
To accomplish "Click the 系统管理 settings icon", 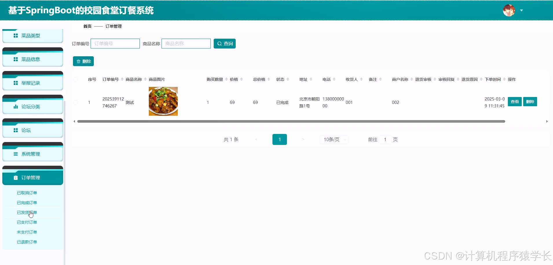I will tap(15, 154).
